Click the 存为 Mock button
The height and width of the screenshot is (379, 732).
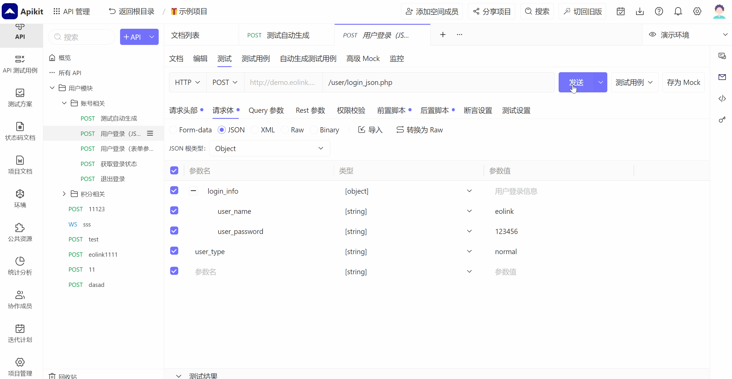click(x=684, y=82)
